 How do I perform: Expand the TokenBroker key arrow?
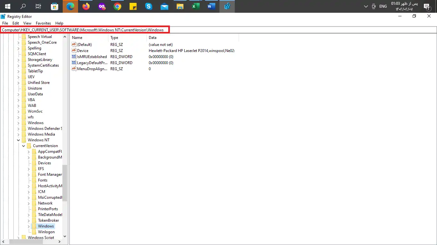[29, 220]
